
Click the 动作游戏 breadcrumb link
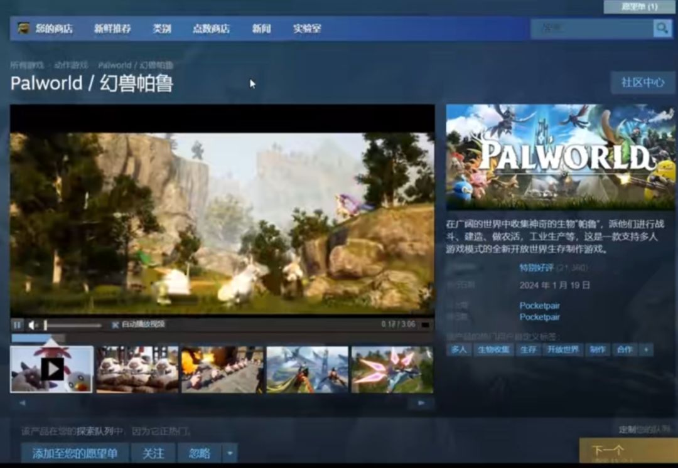click(x=71, y=65)
